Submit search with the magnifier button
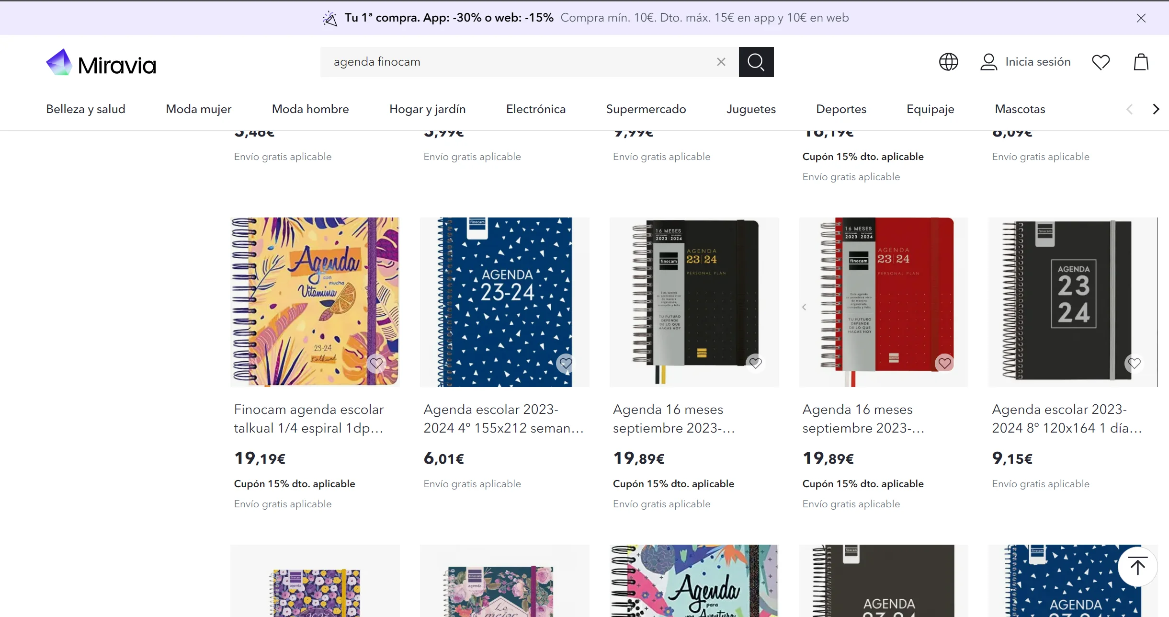Viewport: 1169px width, 617px height. click(756, 62)
